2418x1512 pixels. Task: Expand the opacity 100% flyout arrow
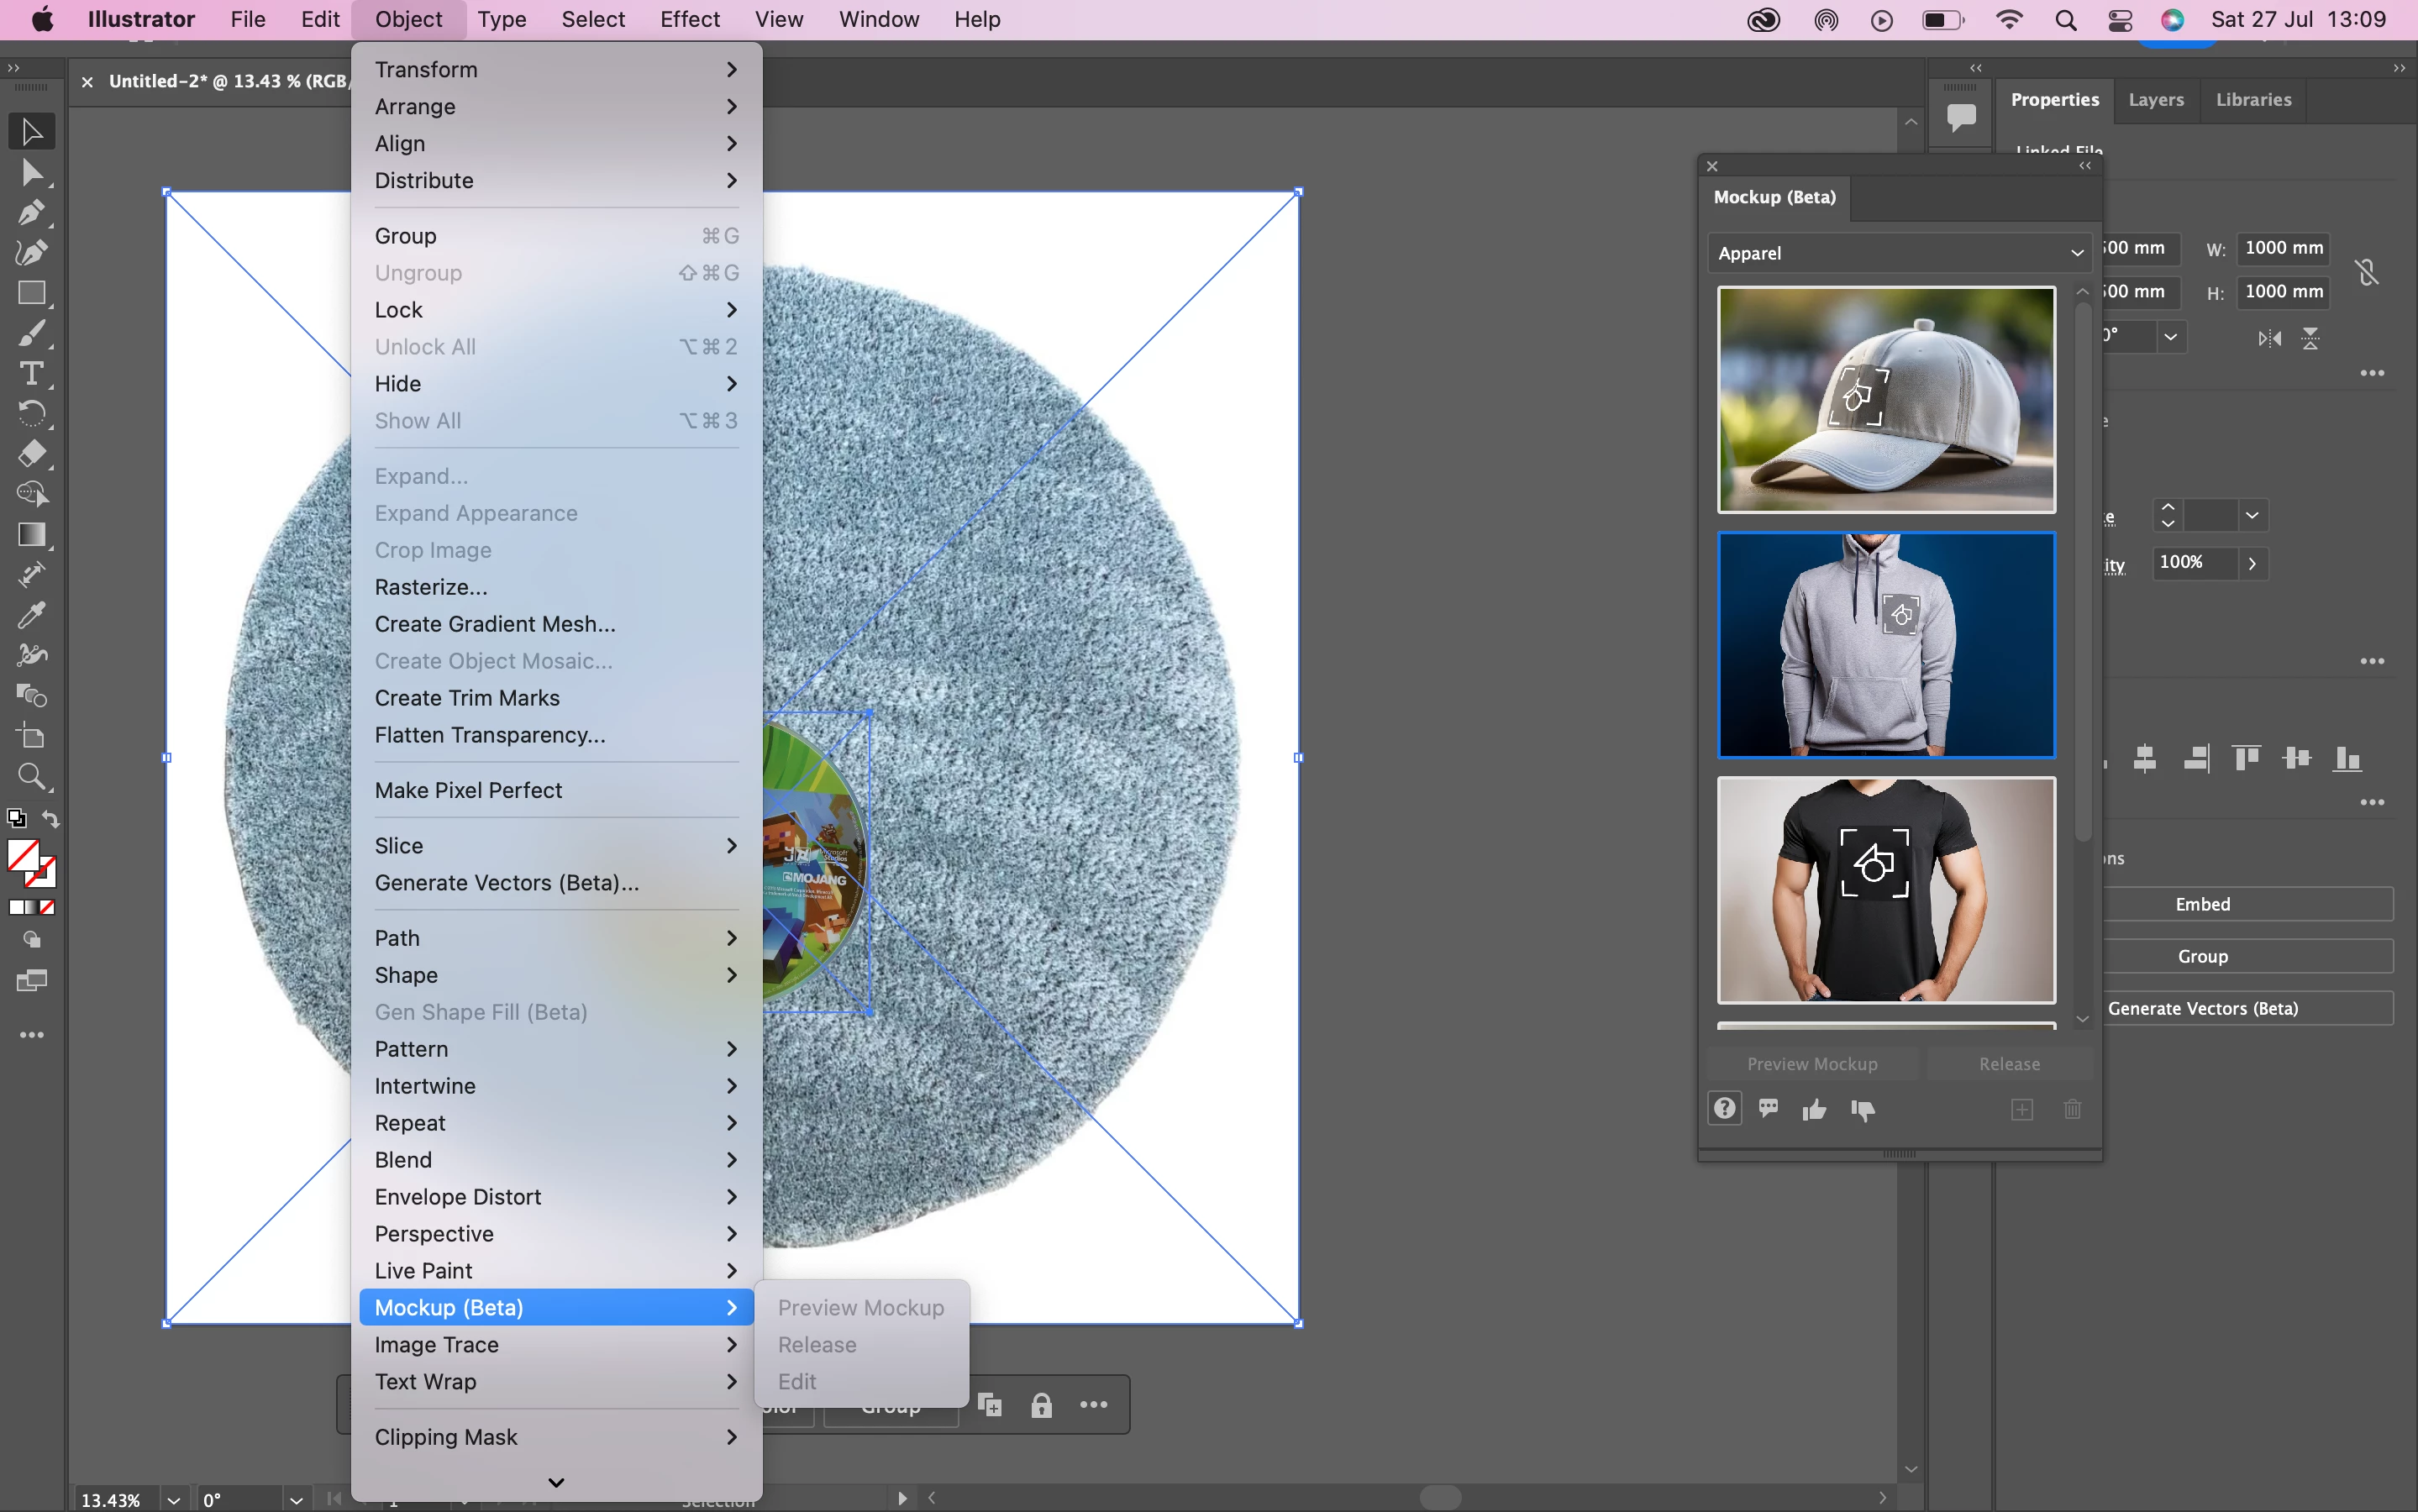tap(2252, 563)
